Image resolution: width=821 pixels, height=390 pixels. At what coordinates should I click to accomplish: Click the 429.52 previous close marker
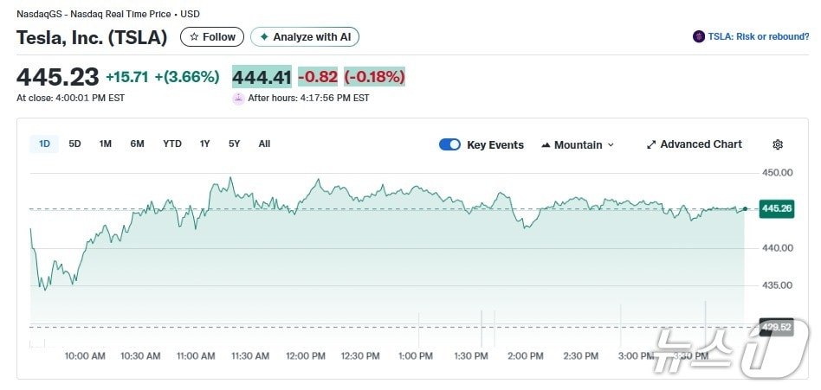775,326
